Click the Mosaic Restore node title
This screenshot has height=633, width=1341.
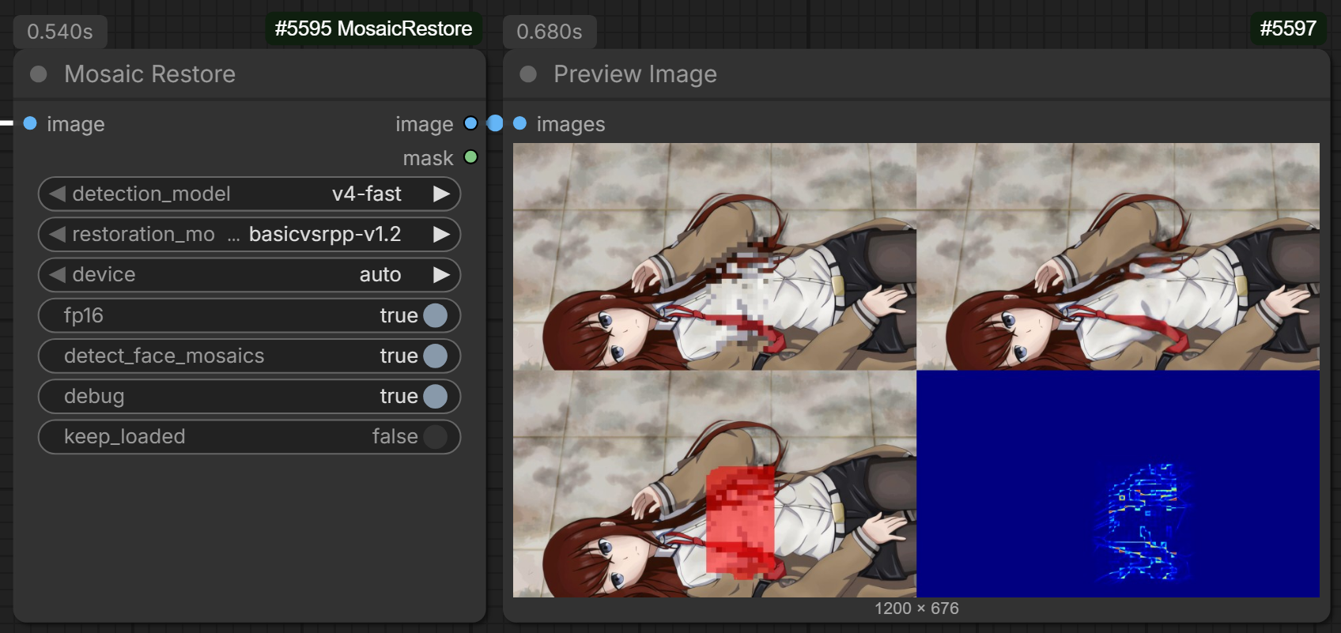click(149, 74)
